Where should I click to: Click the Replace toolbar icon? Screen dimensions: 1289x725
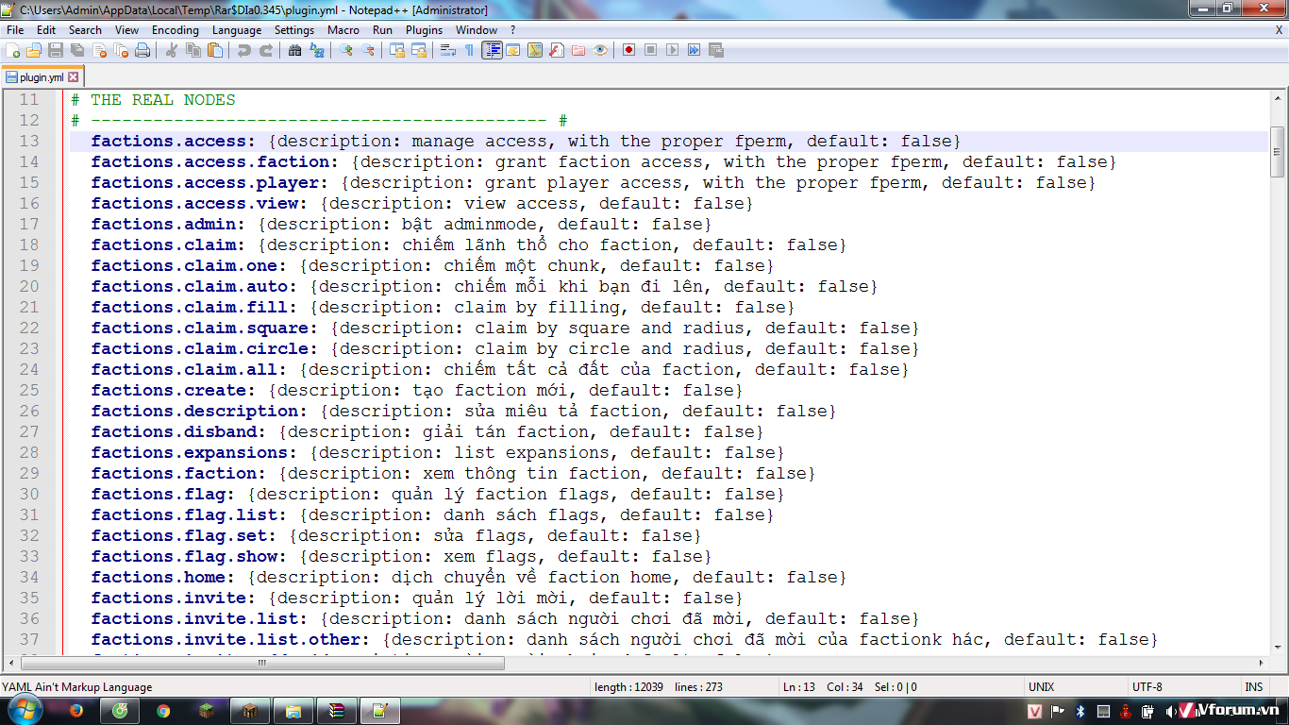pos(317,50)
